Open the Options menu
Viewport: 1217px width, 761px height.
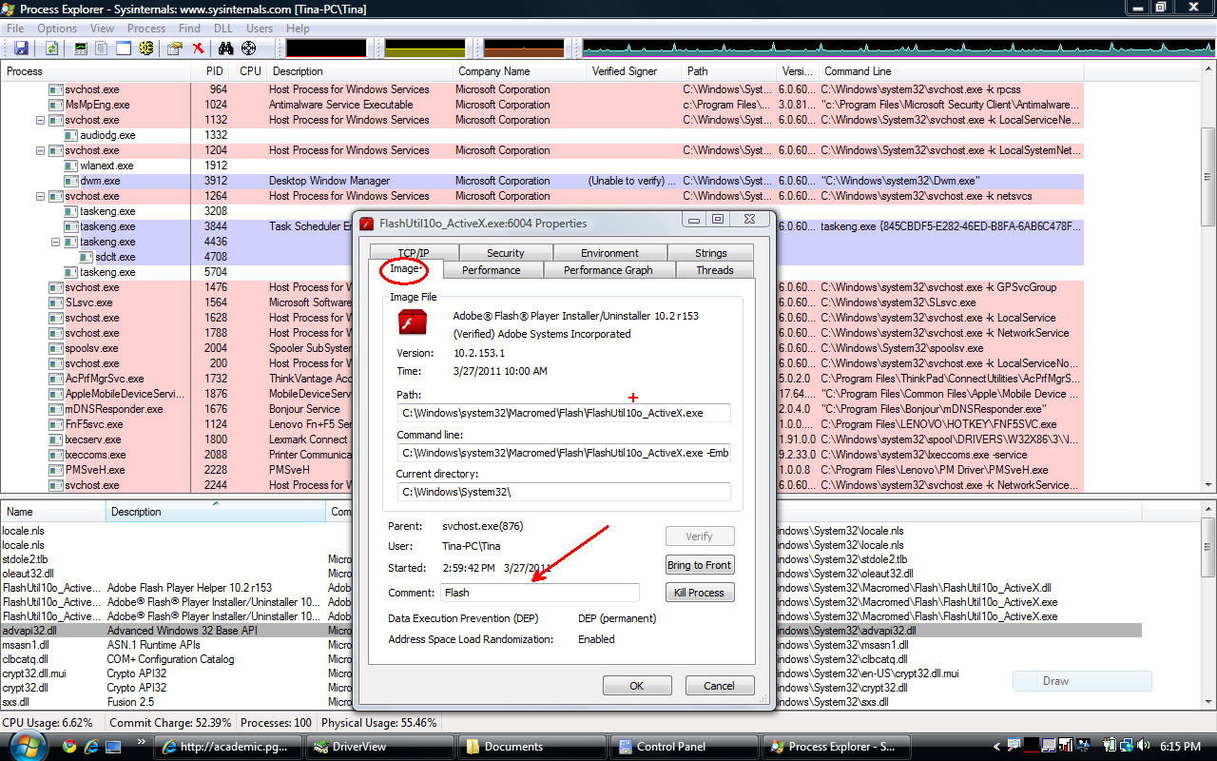point(56,28)
